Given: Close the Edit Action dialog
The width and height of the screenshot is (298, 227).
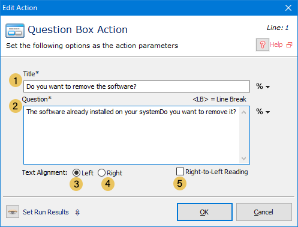Looking at the screenshot, I should pos(288,8).
